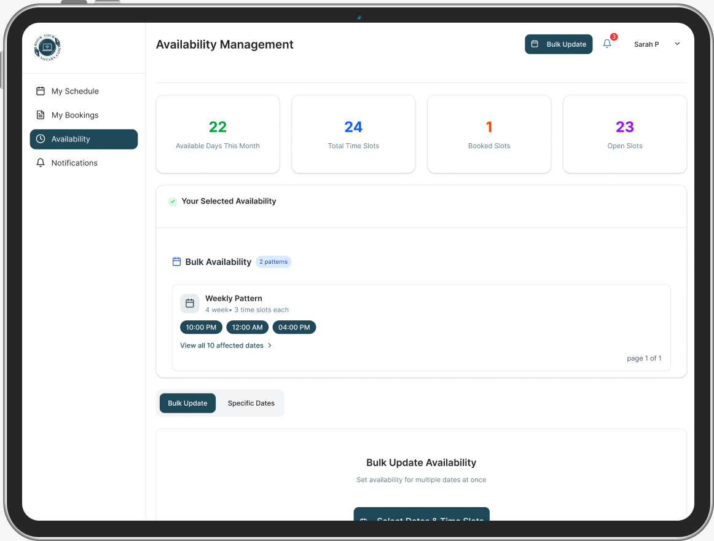Switch to the Bulk Update tab
This screenshot has height=541, width=714.
(x=187, y=403)
